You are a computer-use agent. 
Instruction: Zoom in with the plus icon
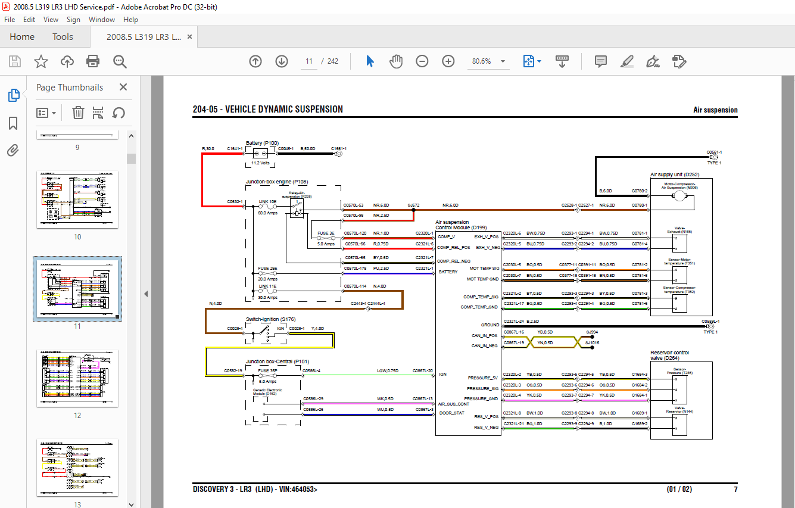[448, 61]
